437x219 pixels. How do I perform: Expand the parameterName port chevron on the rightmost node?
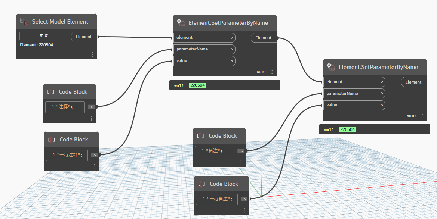click(x=382, y=94)
